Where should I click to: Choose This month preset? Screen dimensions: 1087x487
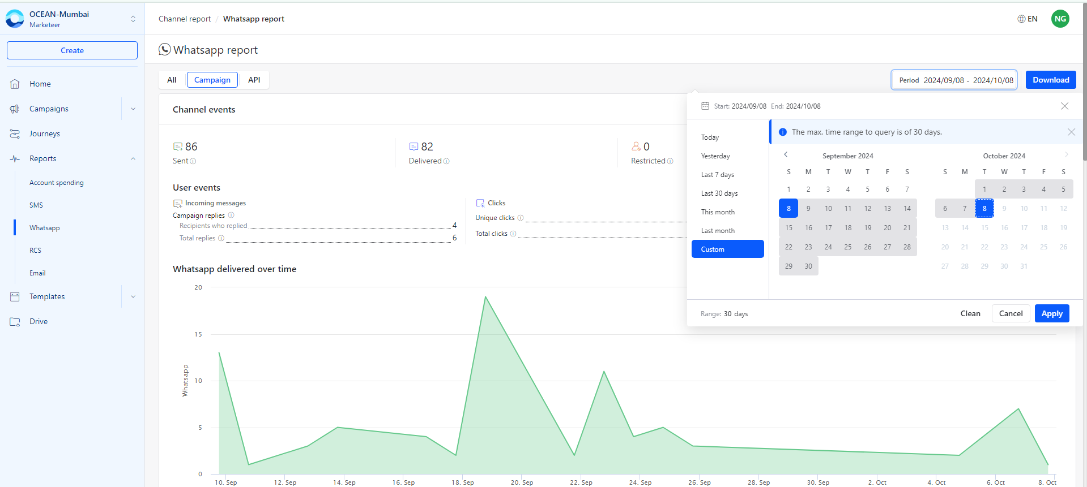coord(728,212)
